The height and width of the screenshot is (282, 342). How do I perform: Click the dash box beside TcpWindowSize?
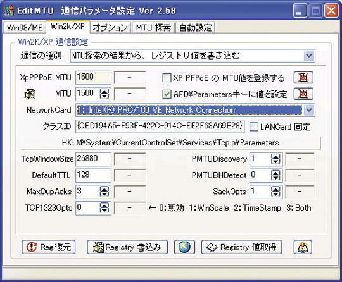coord(130,159)
